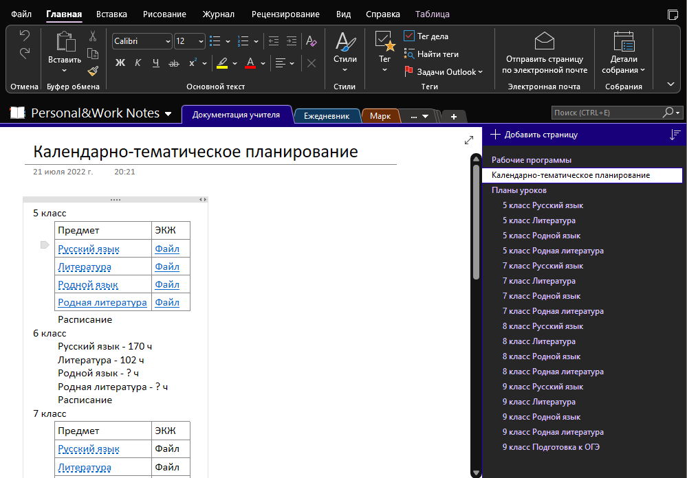Toggle underline formatting (Ч)
Viewport: 687px width, 478px height.
pos(155,63)
